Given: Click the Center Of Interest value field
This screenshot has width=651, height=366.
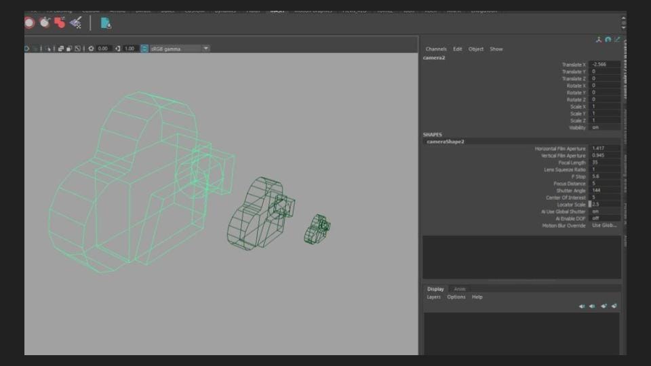Looking at the screenshot, I should click(x=604, y=197).
